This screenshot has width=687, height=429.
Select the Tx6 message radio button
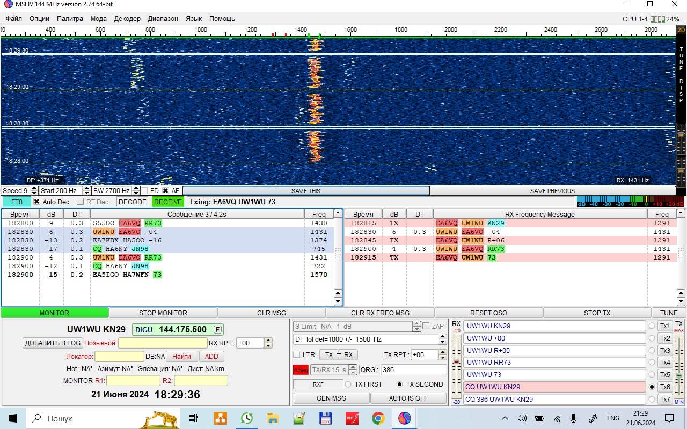pos(652,387)
